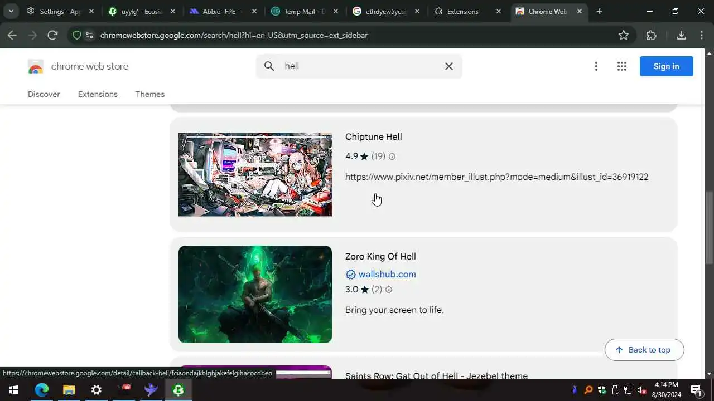
Task: Open the Themes section
Action: click(150, 94)
